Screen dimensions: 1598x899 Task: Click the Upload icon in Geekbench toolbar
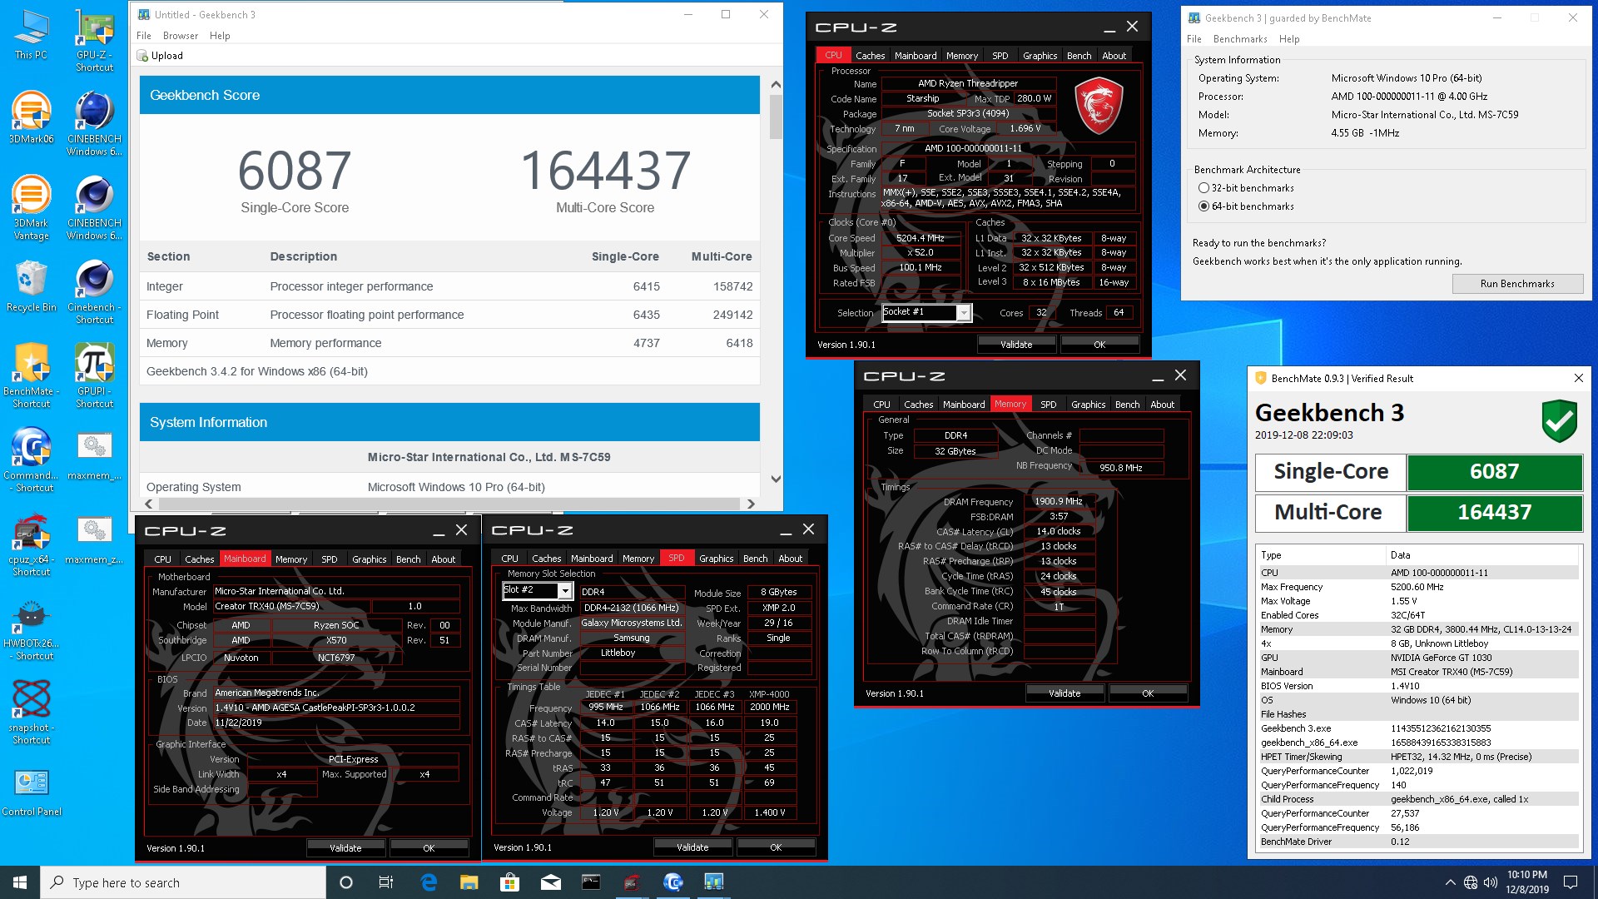(x=142, y=56)
